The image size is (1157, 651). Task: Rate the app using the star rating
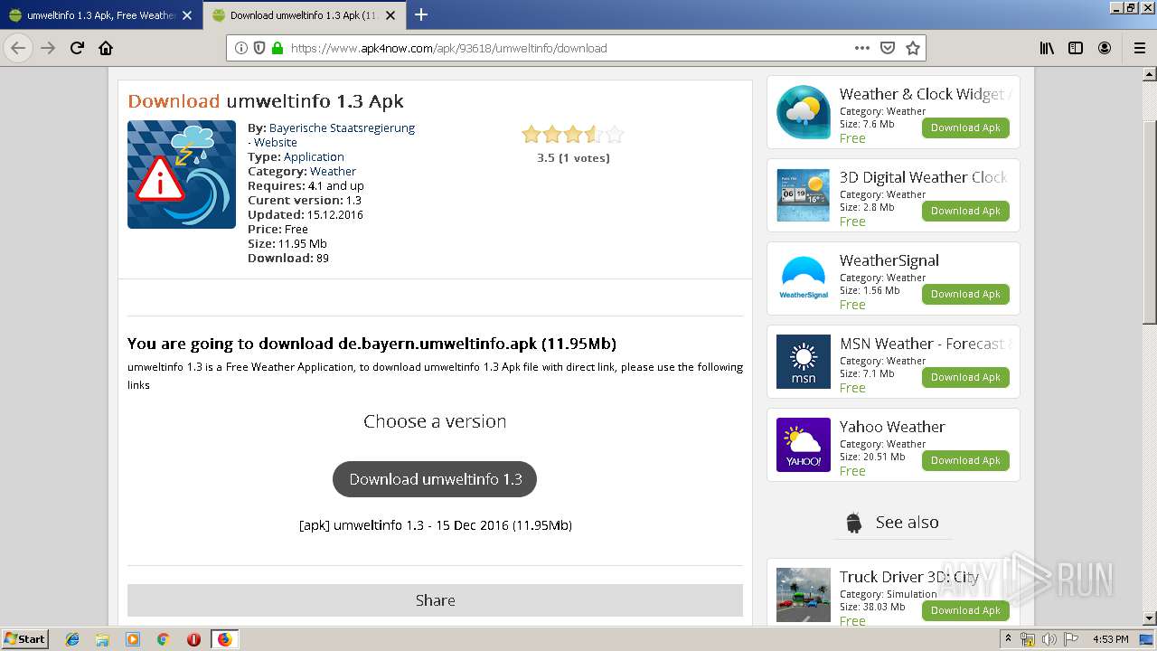[x=573, y=136]
